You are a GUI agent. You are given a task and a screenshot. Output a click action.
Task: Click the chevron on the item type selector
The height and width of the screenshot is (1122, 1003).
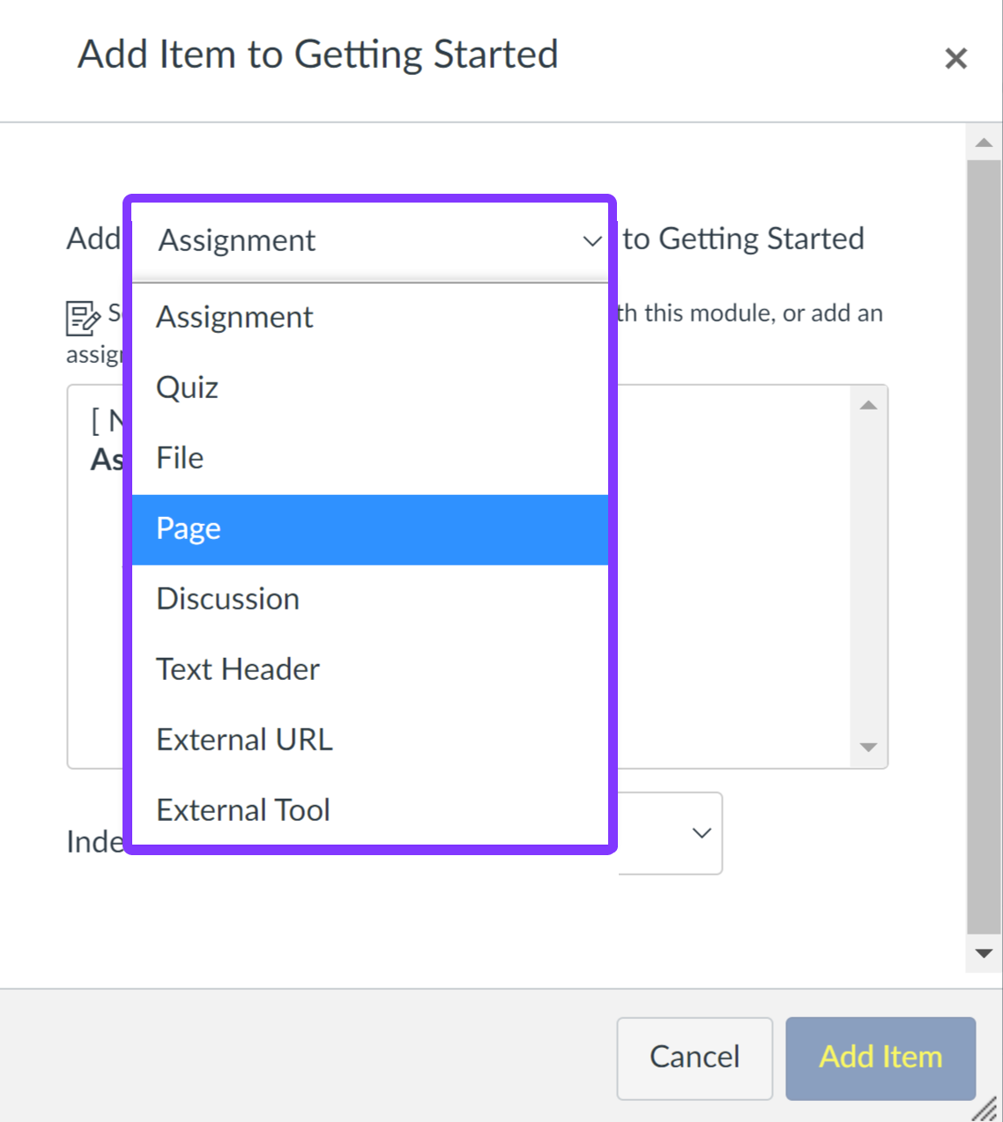pos(591,240)
